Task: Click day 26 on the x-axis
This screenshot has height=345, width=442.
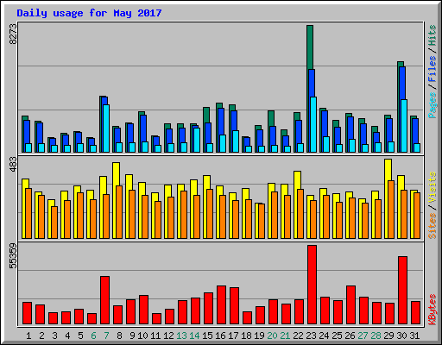Action: [350, 336]
